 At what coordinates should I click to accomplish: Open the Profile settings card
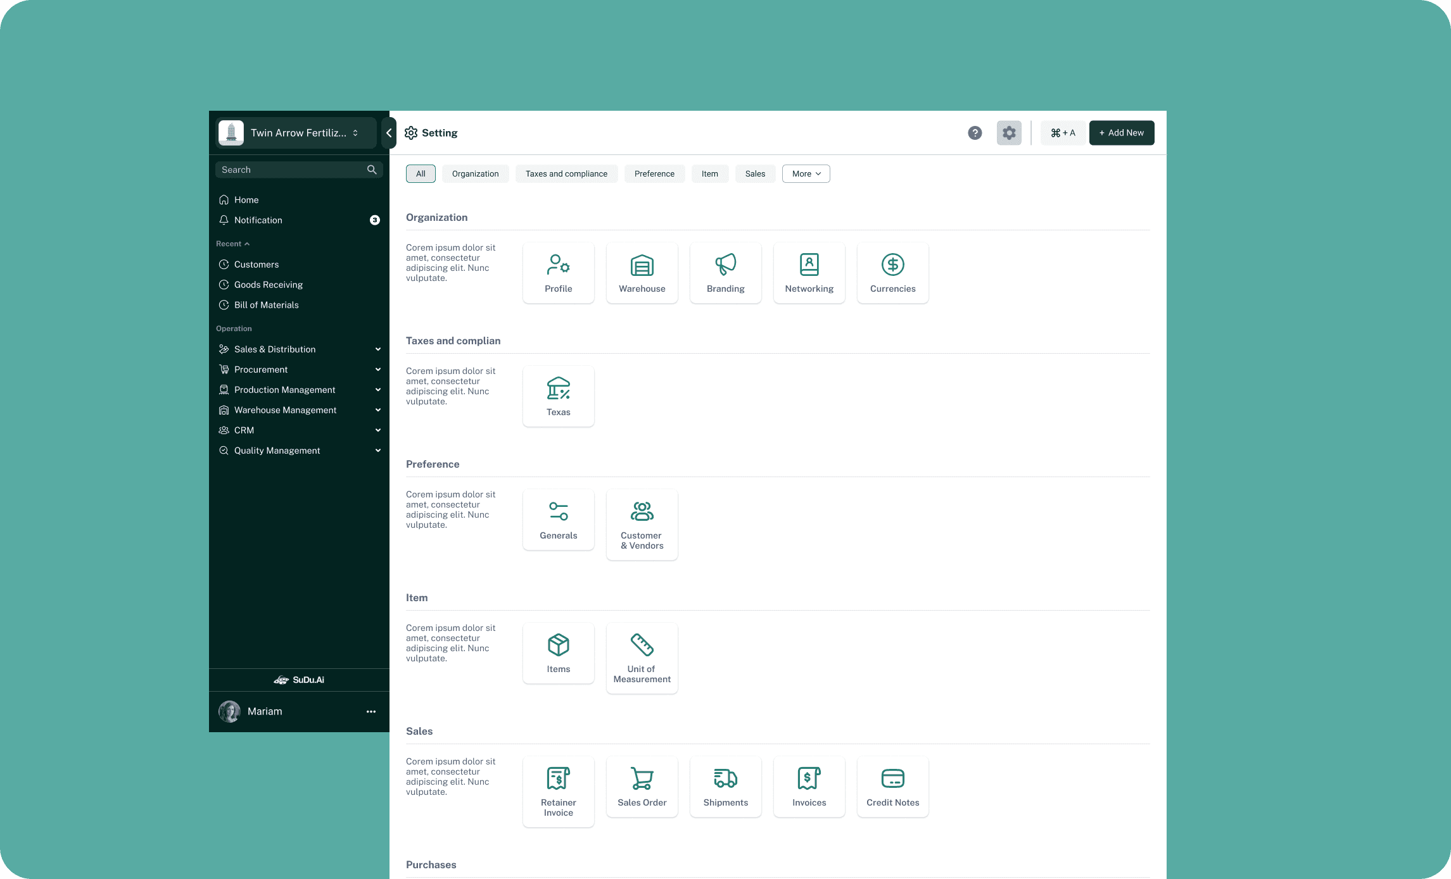(x=558, y=273)
